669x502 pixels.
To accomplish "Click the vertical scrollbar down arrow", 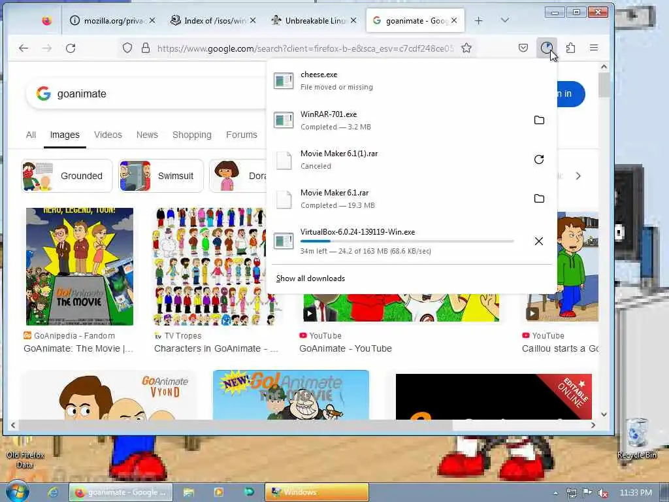I will click(604, 414).
